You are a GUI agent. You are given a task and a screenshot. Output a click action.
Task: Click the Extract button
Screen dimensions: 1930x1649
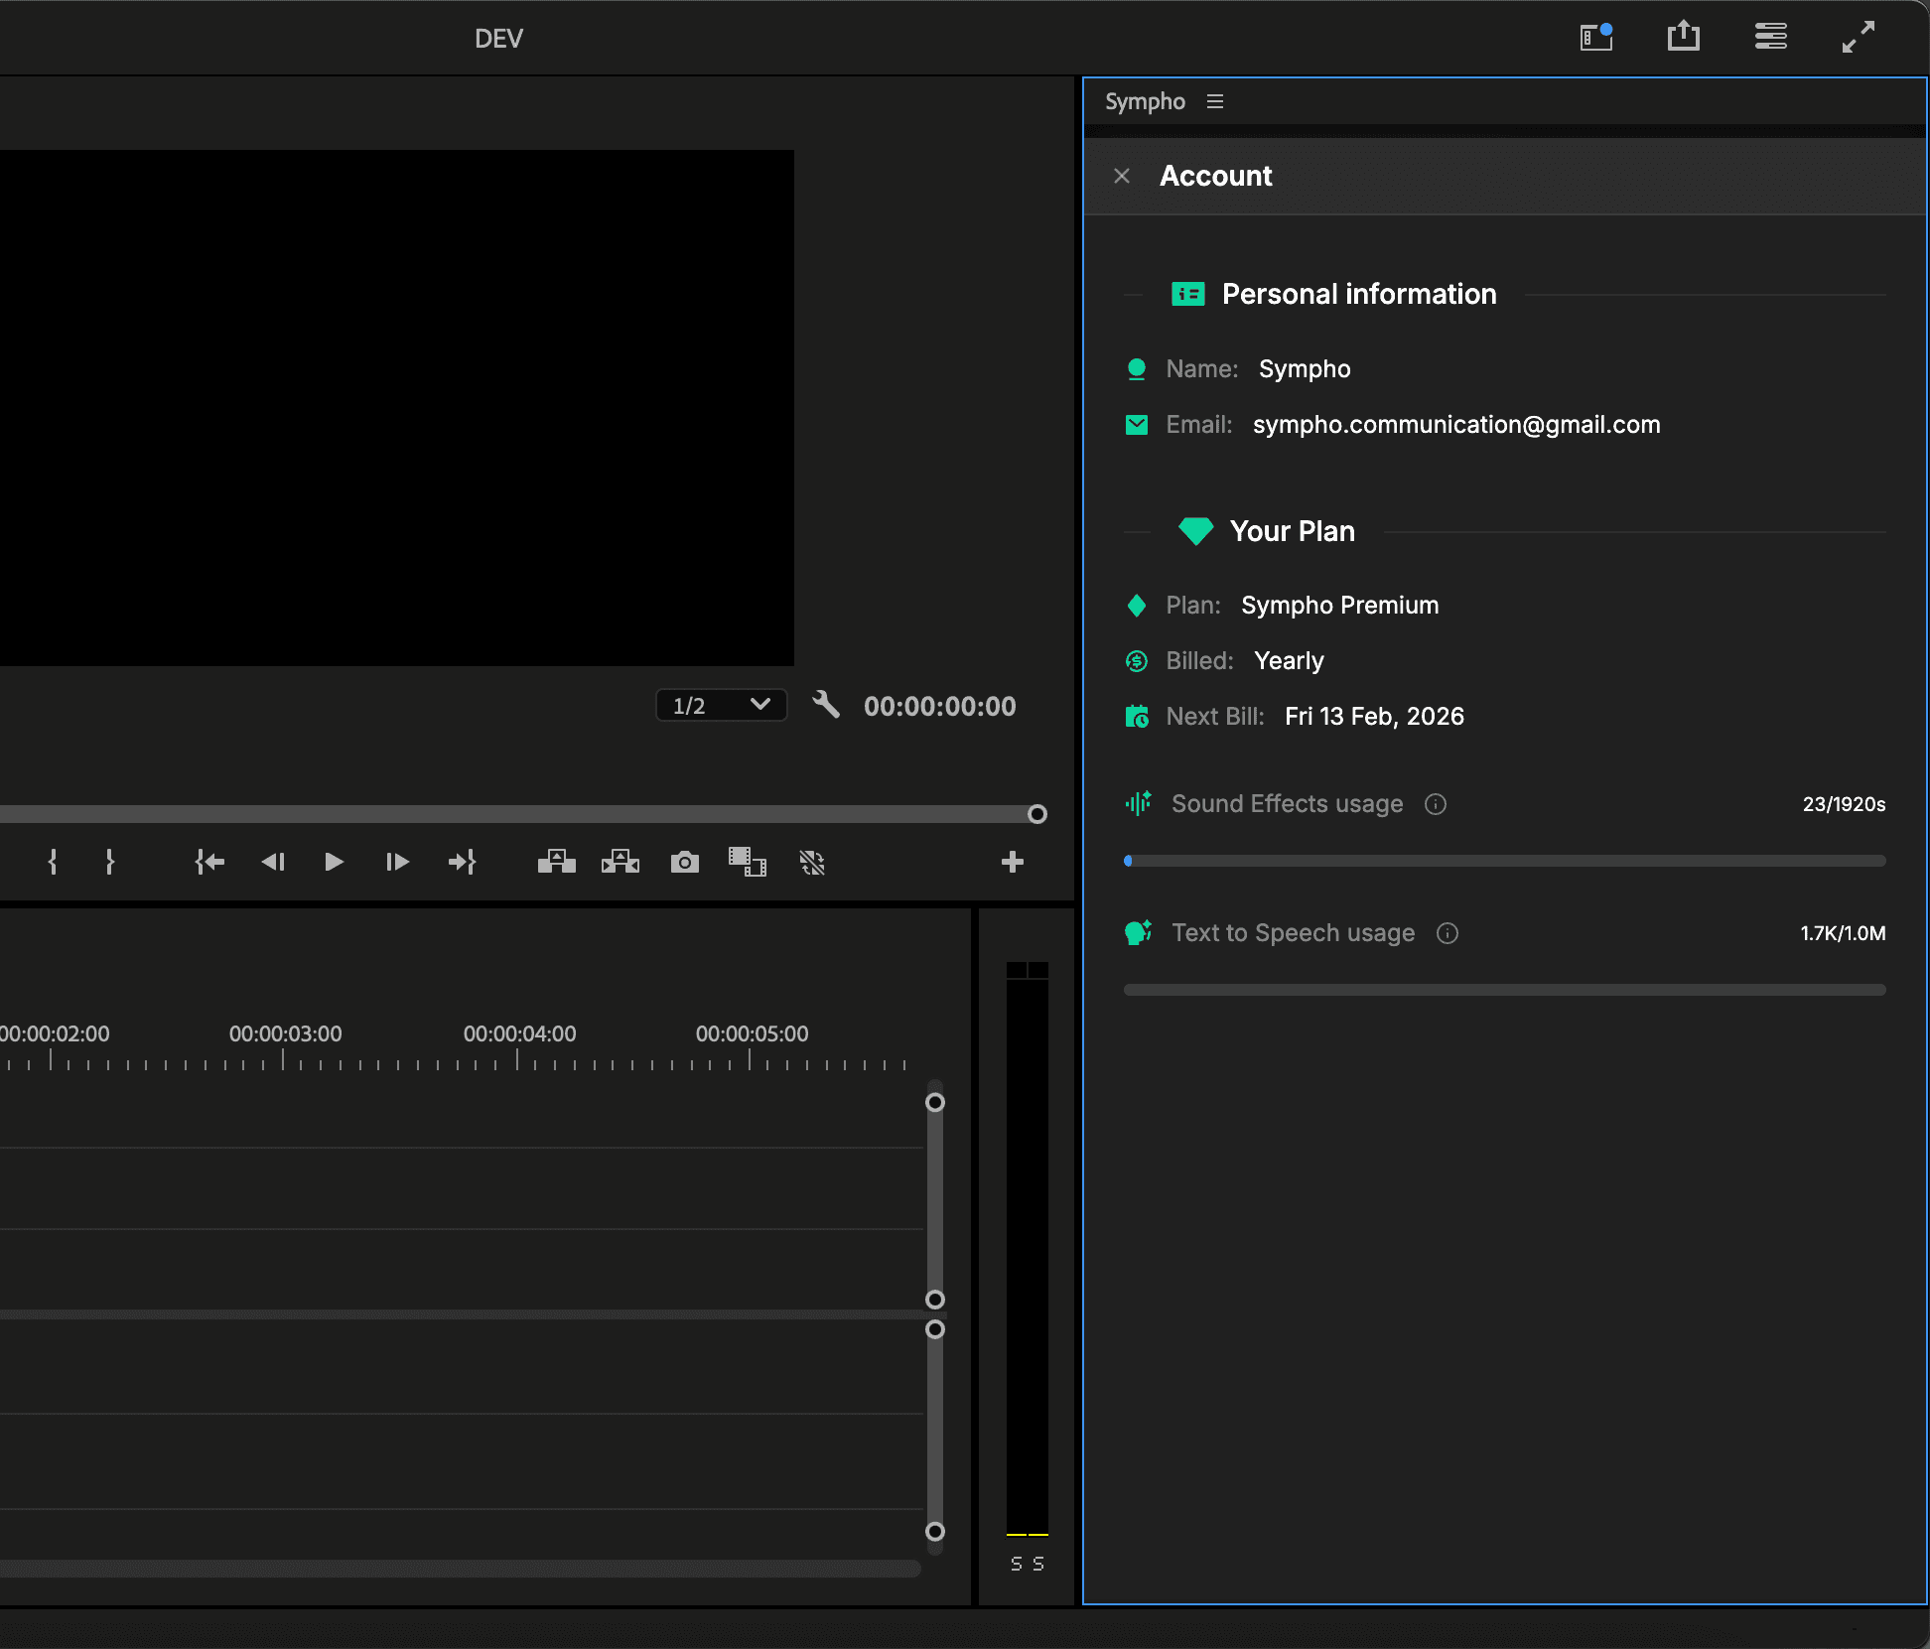coord(620,862)
